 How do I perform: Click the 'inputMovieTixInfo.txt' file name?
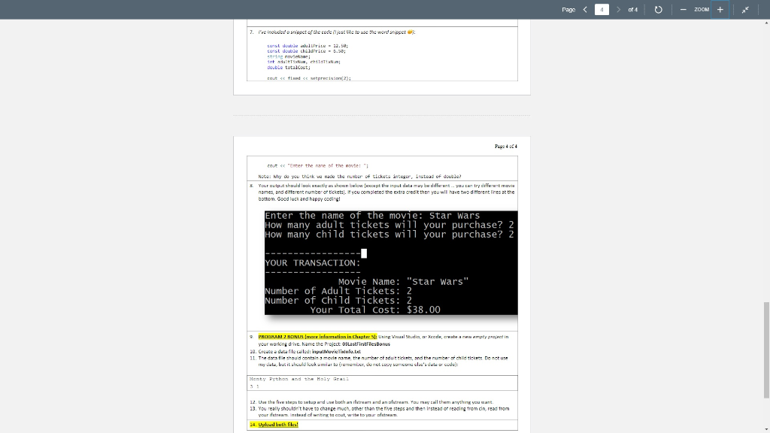(344, 350)
